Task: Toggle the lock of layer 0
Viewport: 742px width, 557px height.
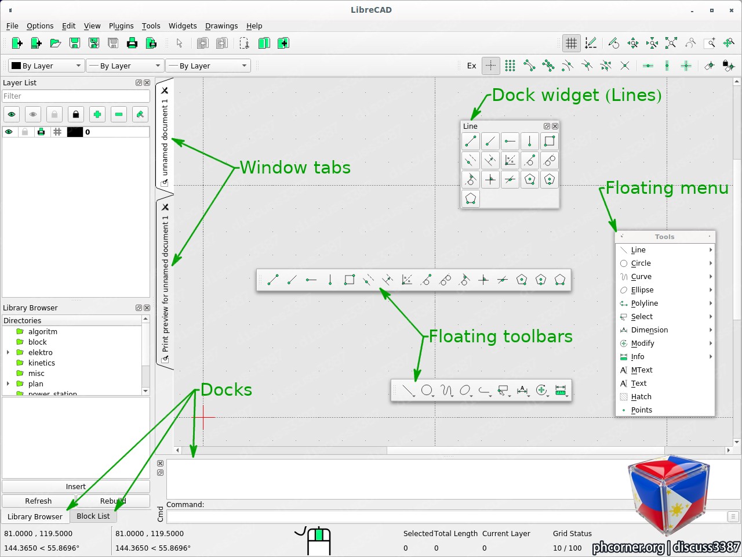Action: click(x=25, y=132)
